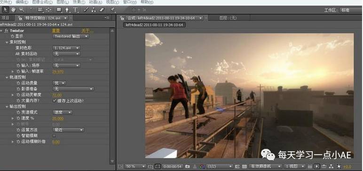The image size is (363, 171).
Task: Toggle the stopwatch for 运动灵敏度
Action: click(18, 95)
